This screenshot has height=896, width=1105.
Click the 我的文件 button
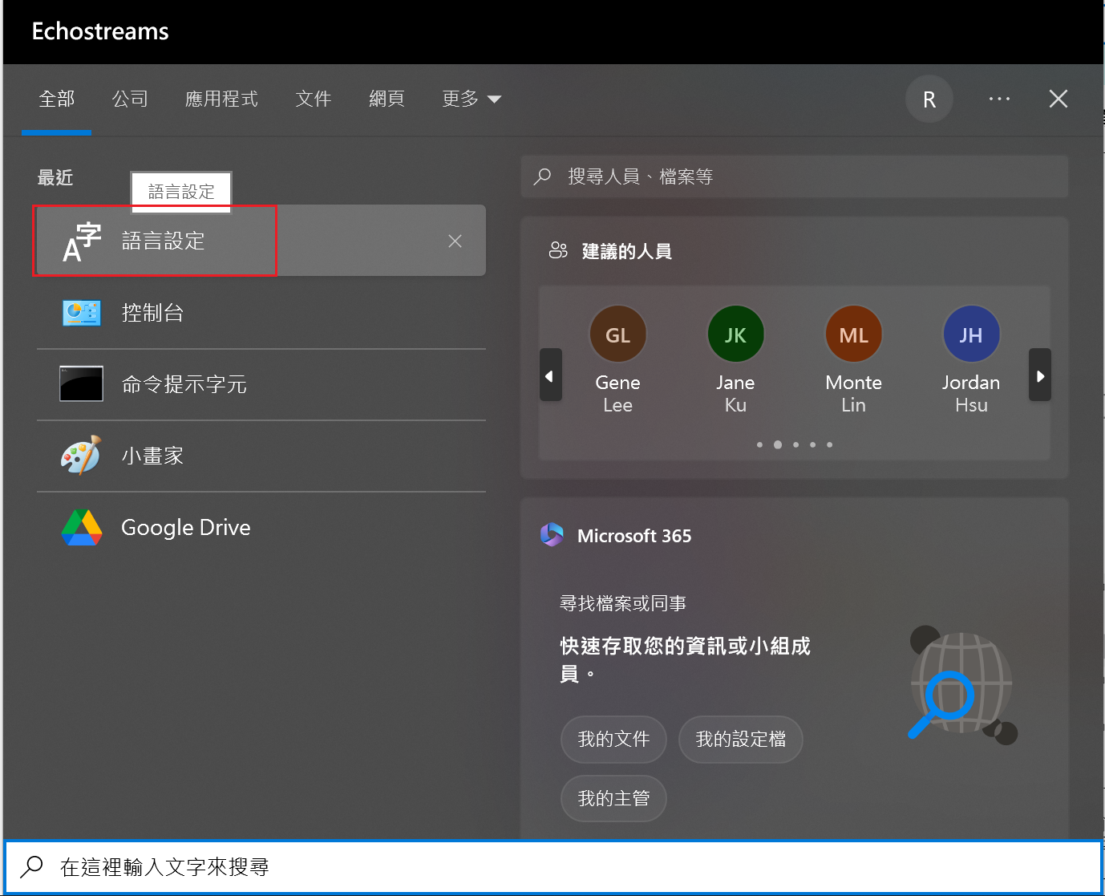click(x=613, y=739)
